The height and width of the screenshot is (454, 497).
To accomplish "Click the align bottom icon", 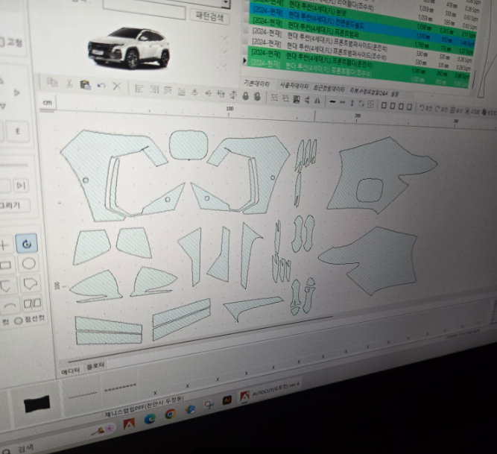I will 182,92.
